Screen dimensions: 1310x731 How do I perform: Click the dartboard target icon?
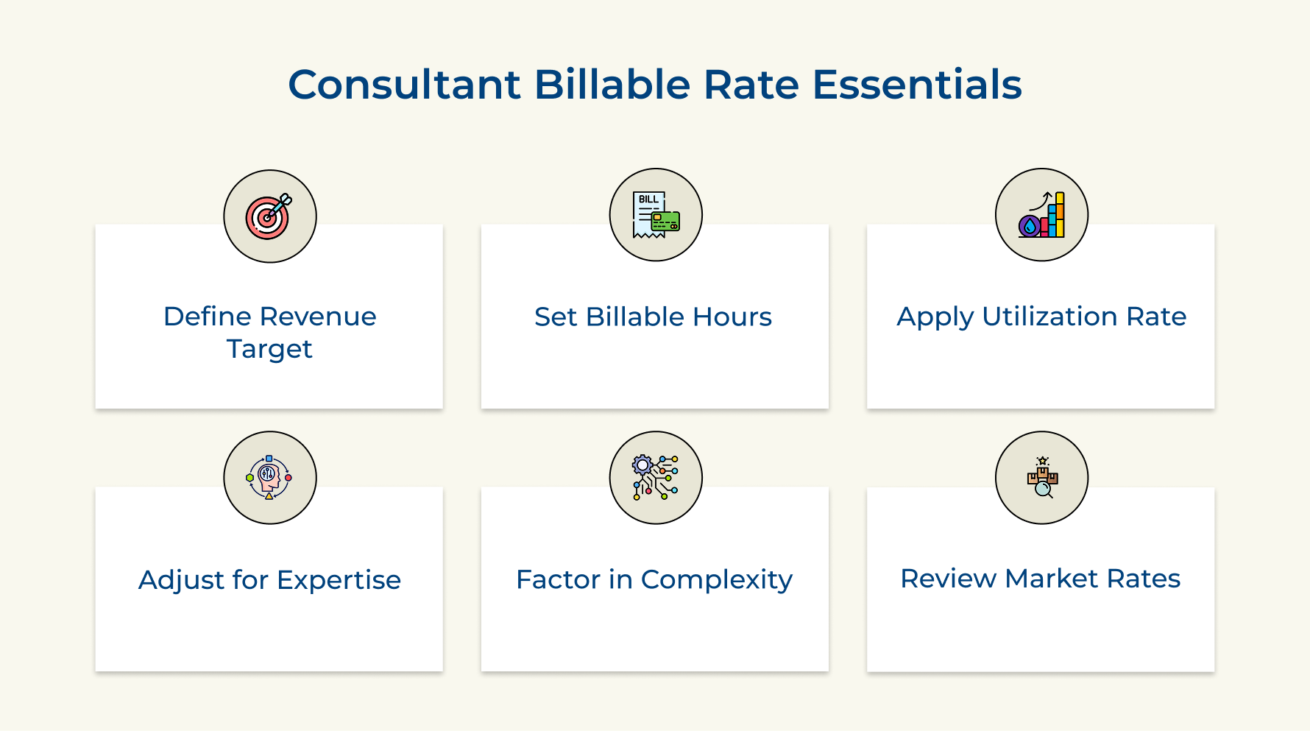click(269, 216)
